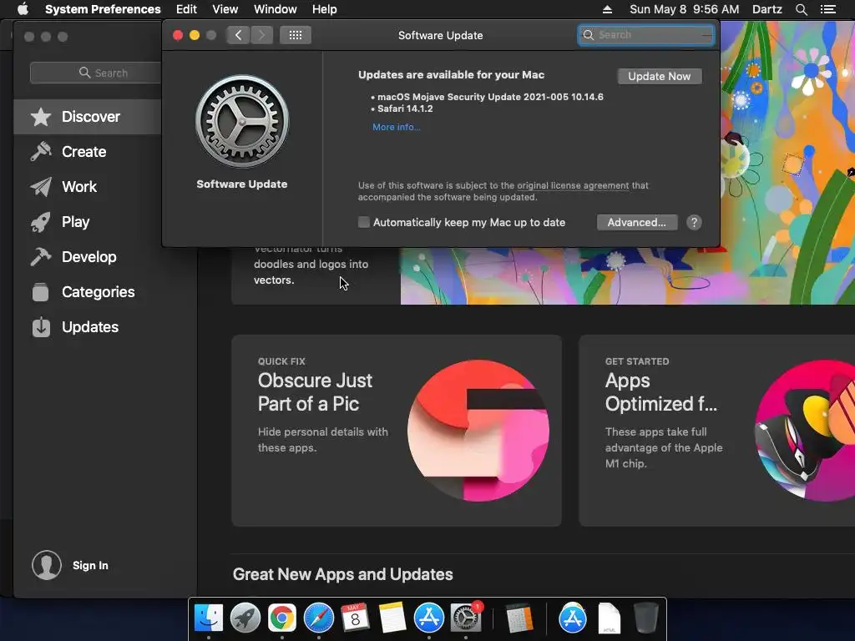Image resolution: width=855 pixels, height=641 pixels.
Task: Open the HTML document in the Dock
Action: click(x=609, y=618)
